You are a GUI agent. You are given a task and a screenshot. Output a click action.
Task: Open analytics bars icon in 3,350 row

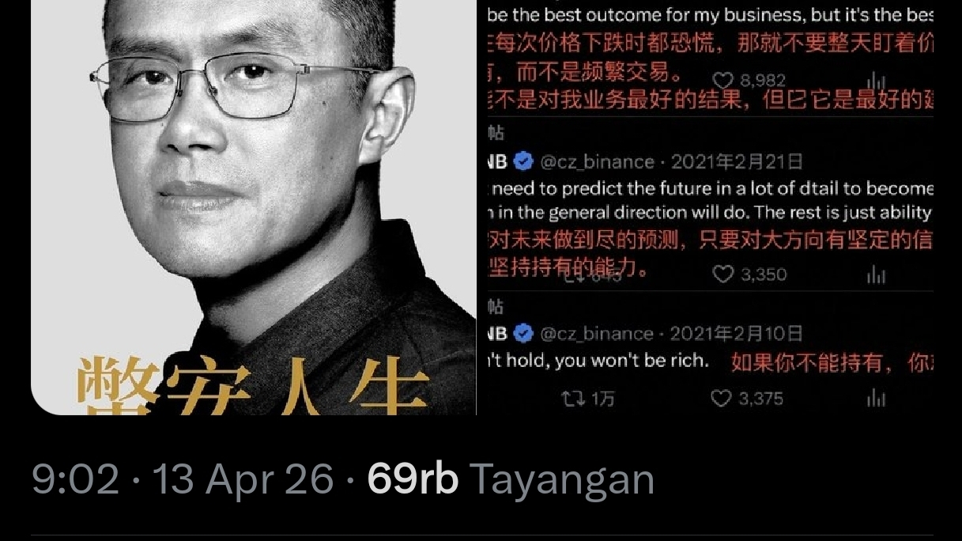click(x=876, y=274)
